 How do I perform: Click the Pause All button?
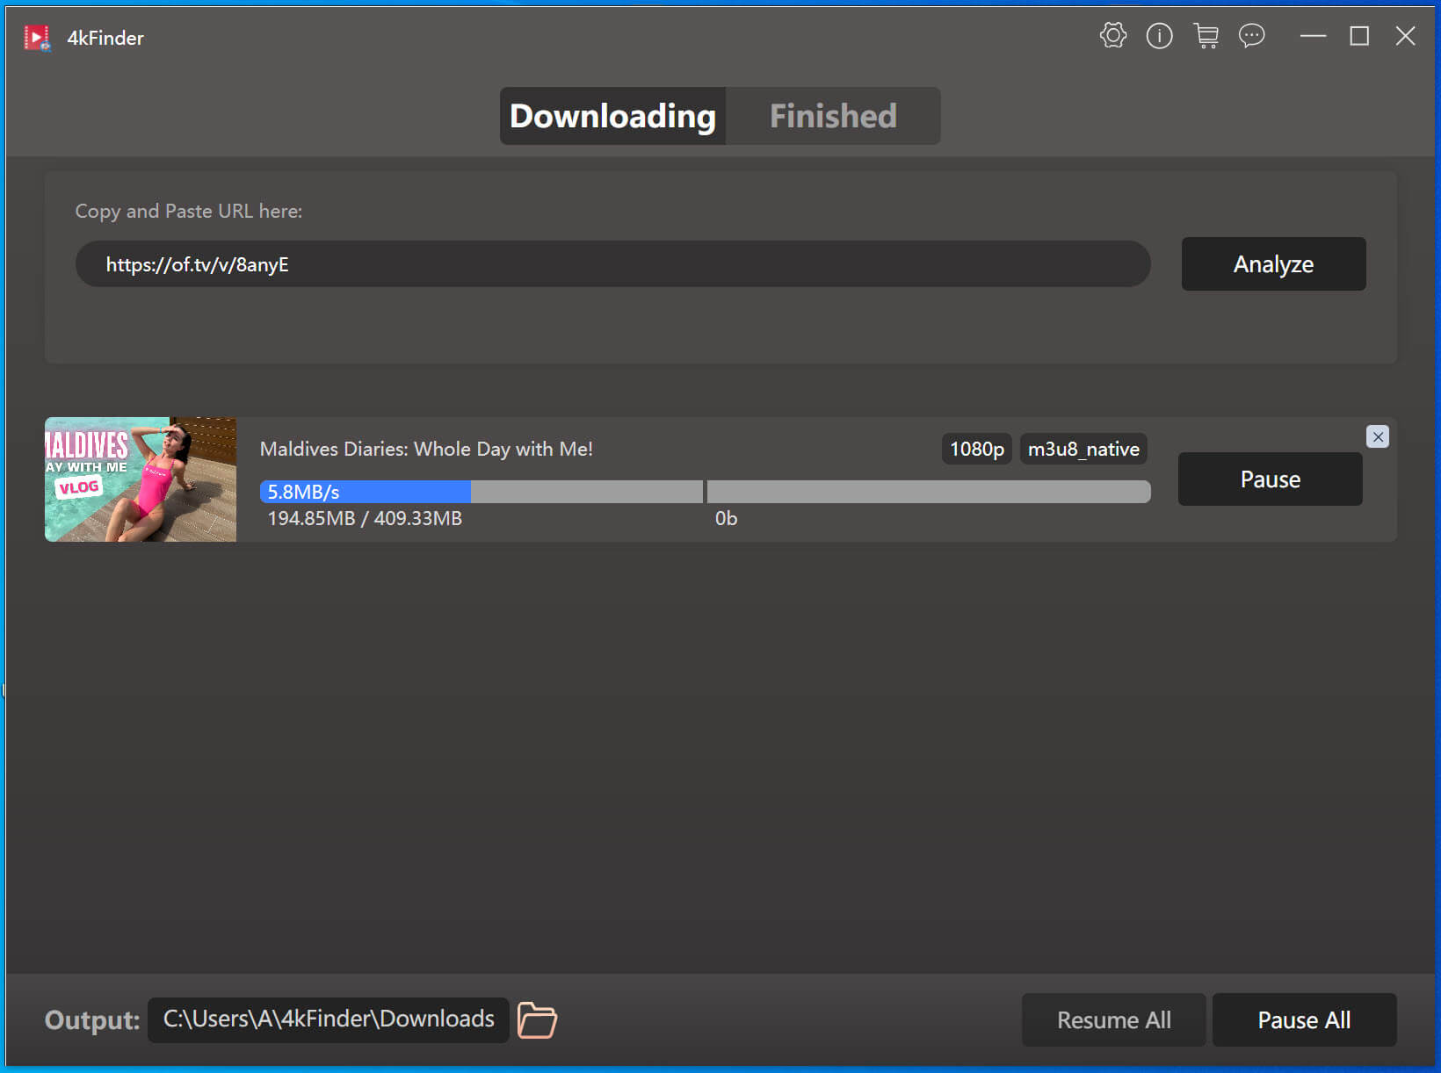pyautogui.click(x=1304, y=1019)
